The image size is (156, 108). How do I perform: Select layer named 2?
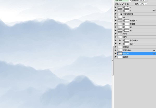click(x=130, y=8)
